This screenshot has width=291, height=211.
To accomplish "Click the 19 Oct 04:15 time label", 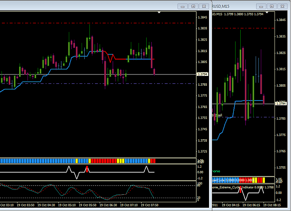I will click(x=230, y=205).
